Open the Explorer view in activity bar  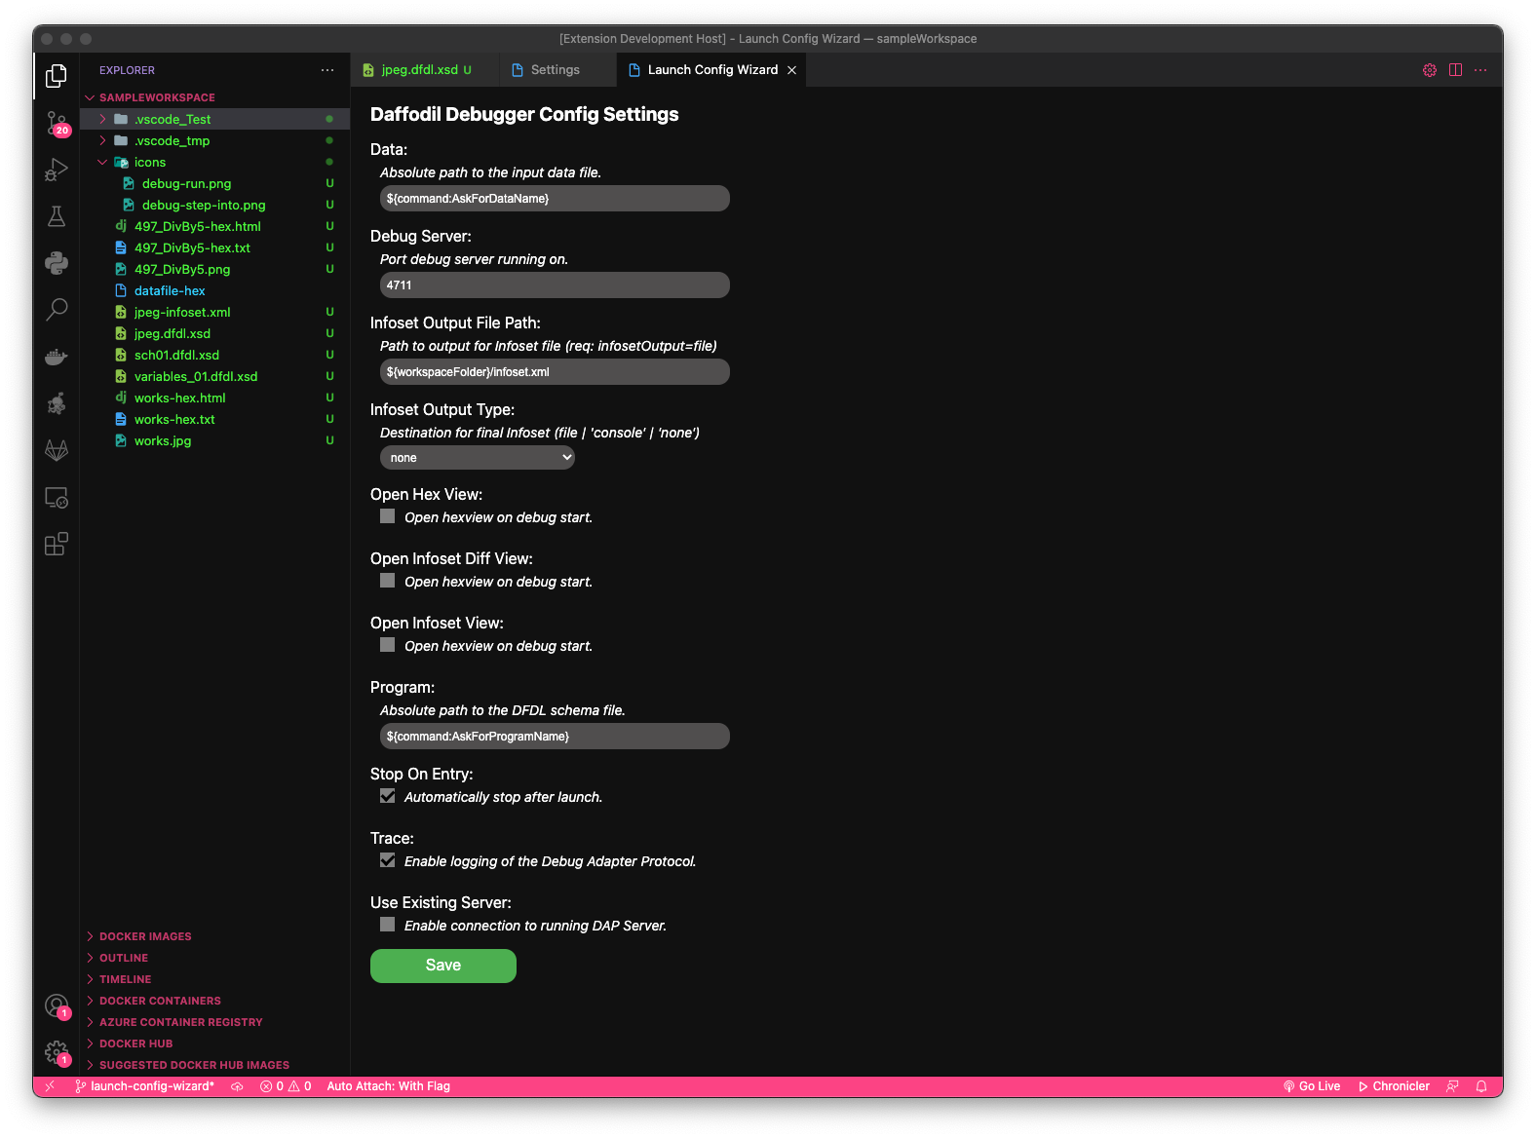point(57,76)
